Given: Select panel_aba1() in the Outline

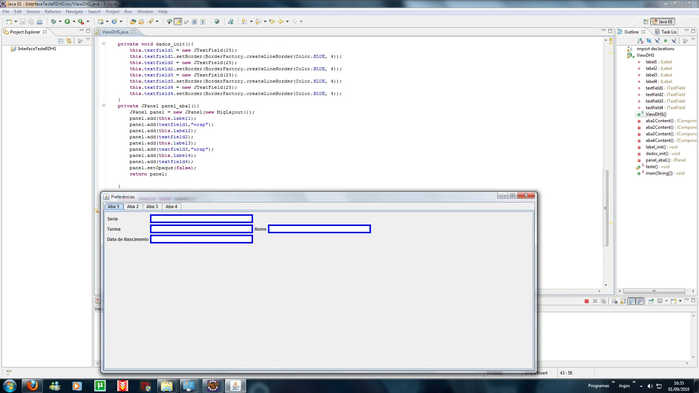Looking at the screenshot, I should tap(657, 160).
